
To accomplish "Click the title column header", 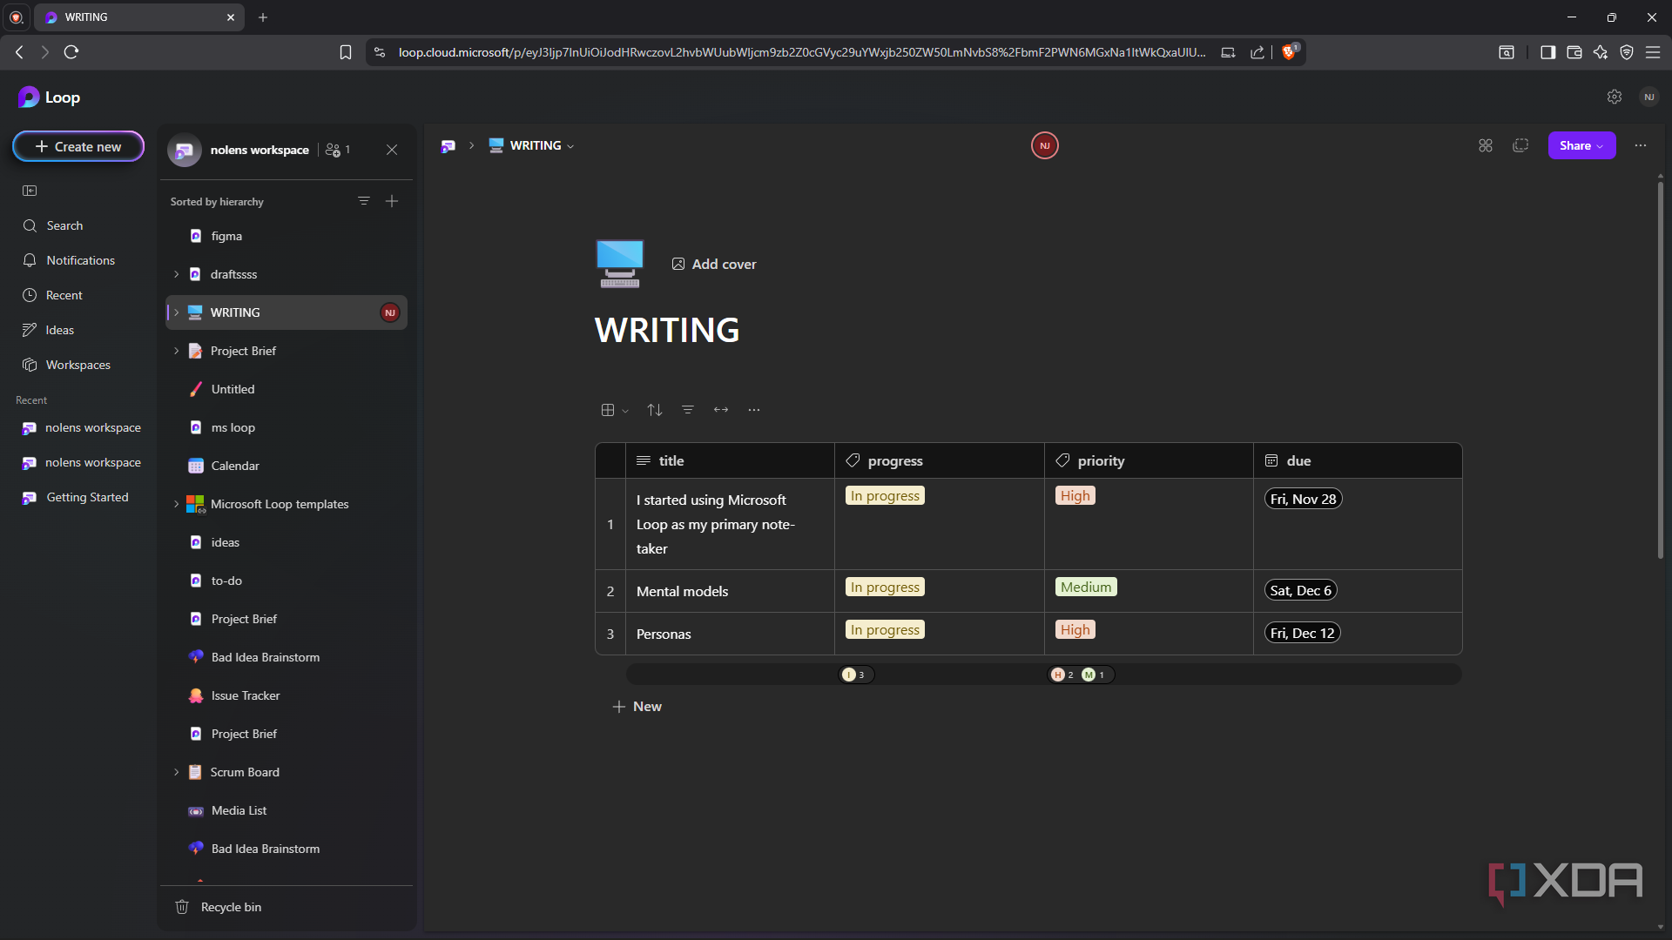I will pos(730,460).
